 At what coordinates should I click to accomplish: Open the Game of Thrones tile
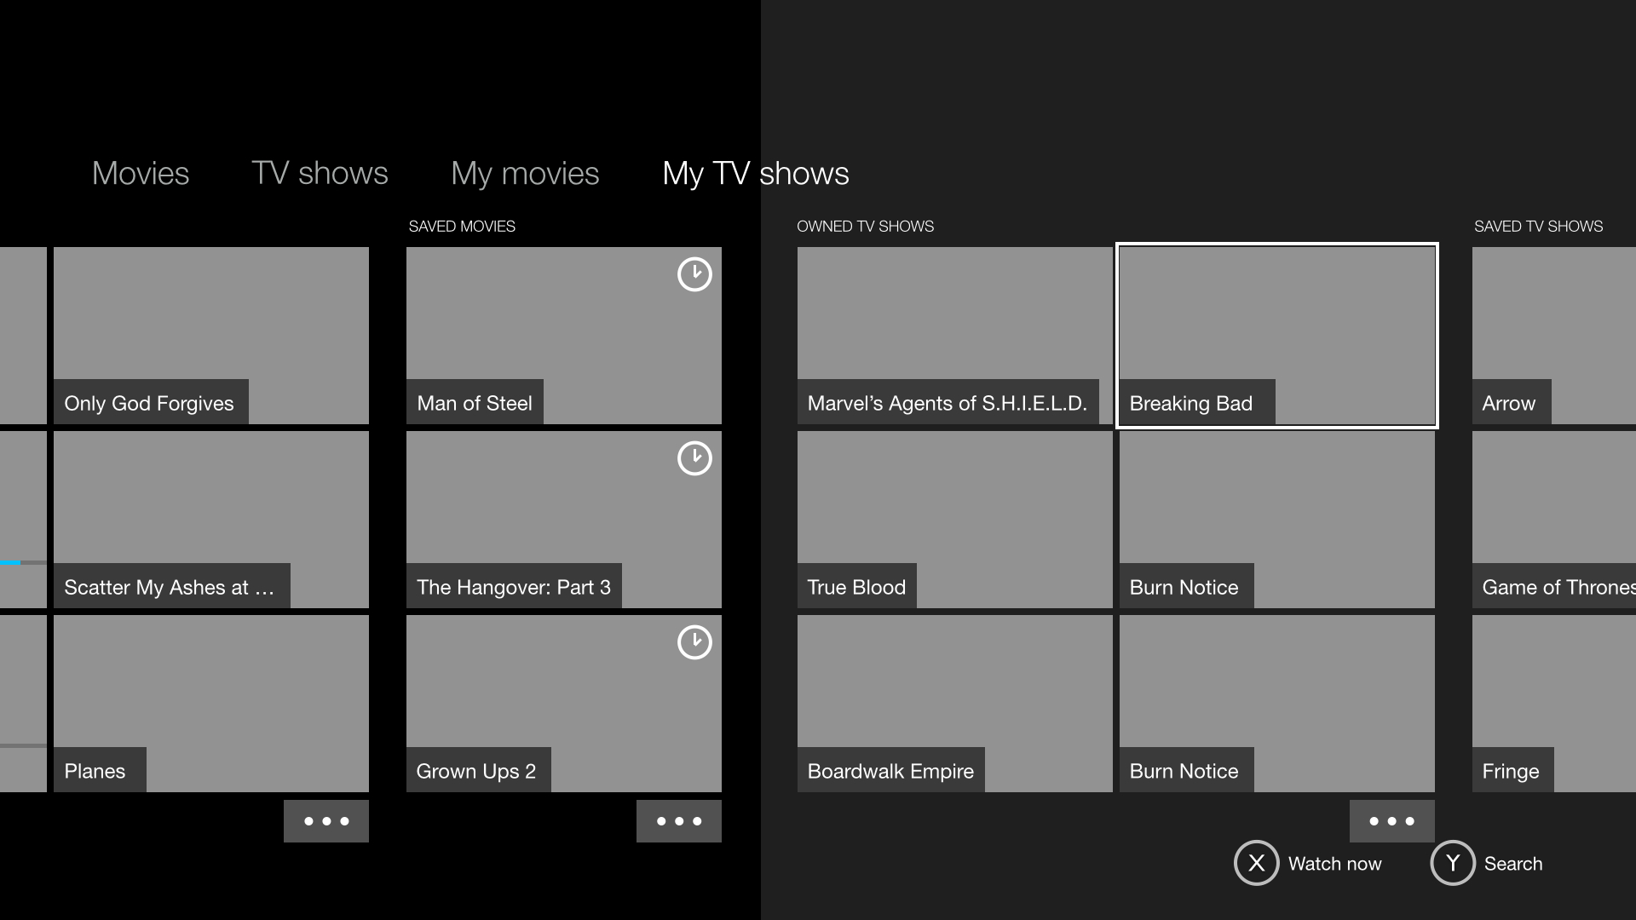point(1554,520)
